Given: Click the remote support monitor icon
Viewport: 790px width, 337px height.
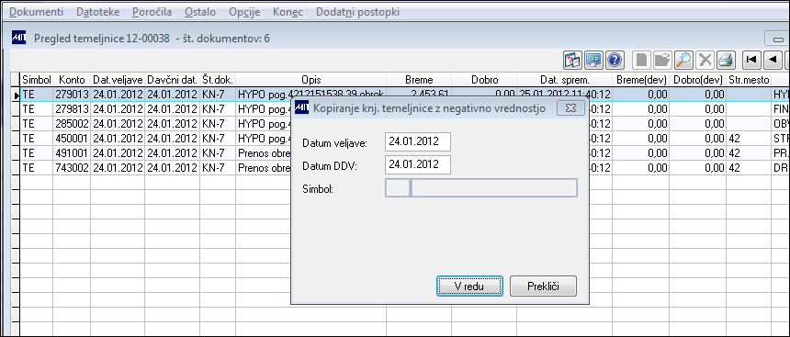Looking at the screenshot, I should [593, 61].
